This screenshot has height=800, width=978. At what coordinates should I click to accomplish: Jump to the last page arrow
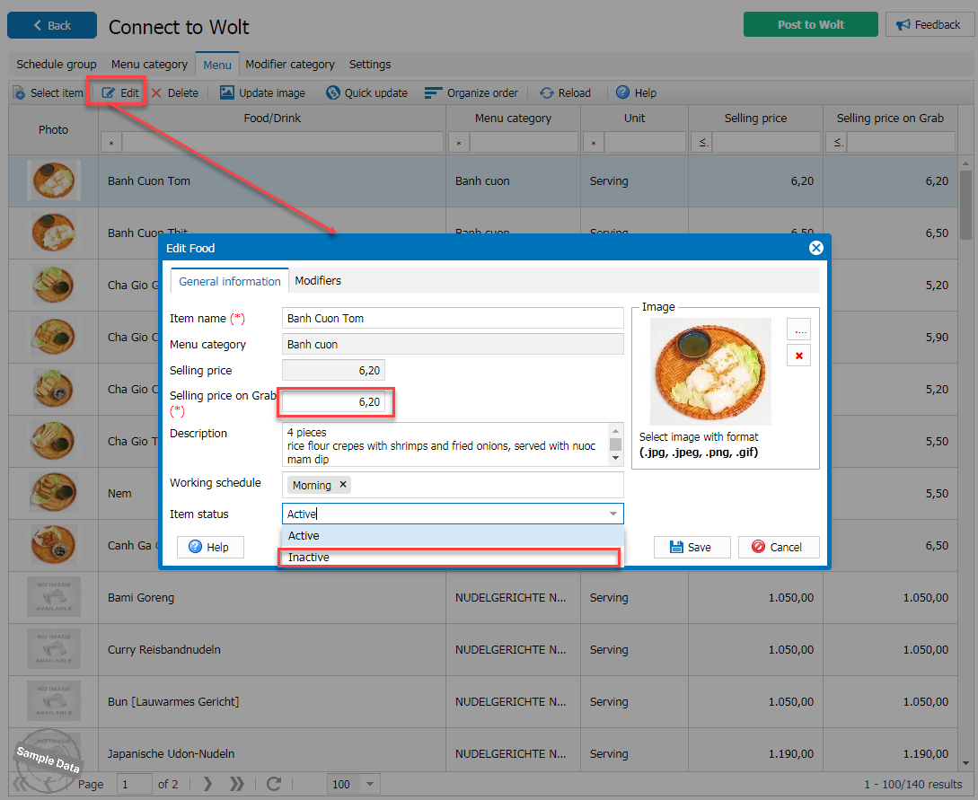tap(236, 784)
